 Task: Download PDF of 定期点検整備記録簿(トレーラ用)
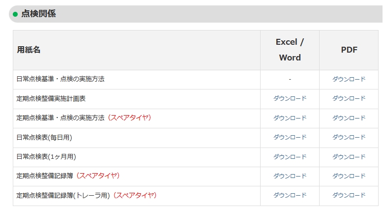point(349,195)
